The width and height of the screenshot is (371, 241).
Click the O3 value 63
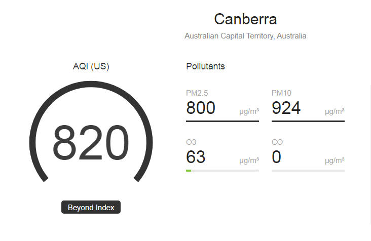(196, 157)
